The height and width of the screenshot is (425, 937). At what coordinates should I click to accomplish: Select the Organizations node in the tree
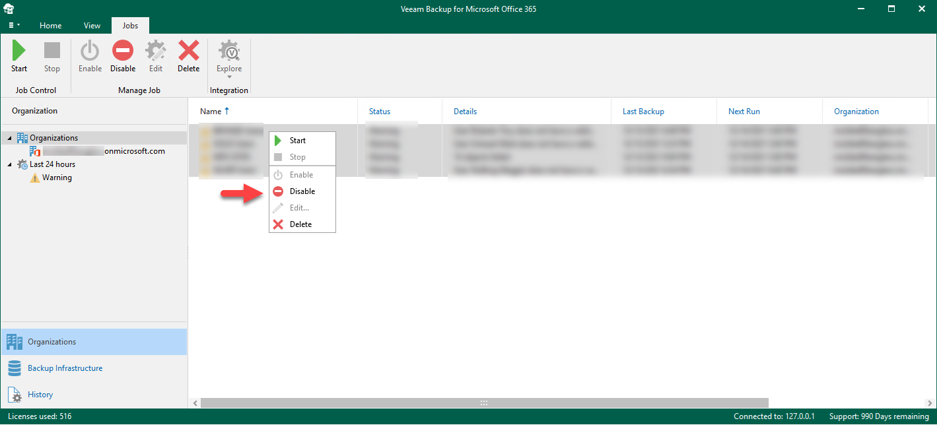point(54,138)
